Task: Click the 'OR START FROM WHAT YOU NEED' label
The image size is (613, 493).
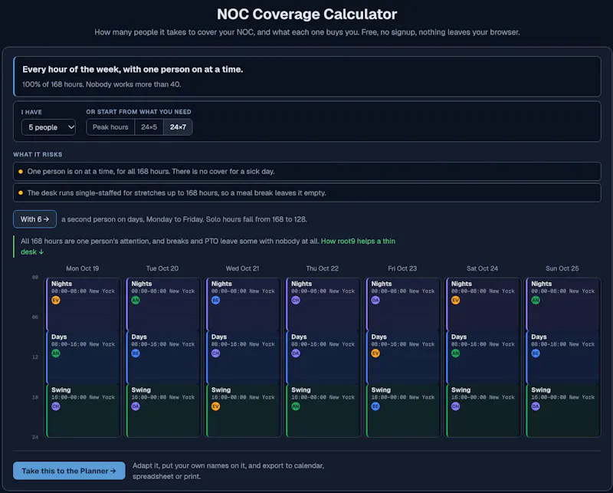Action: point(139,112)
